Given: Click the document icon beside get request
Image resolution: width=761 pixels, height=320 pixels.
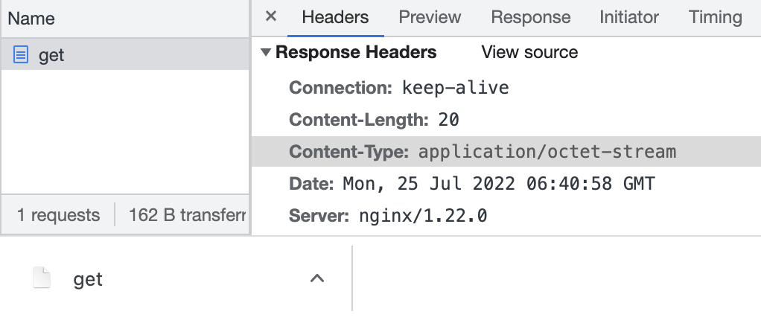Looking at the screenshot, I should 21,54.
